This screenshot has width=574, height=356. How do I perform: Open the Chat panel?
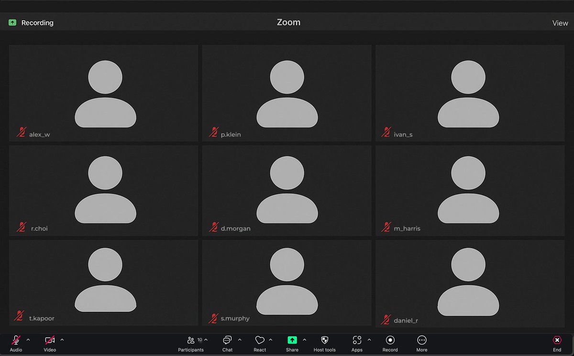tap(227, 344)
